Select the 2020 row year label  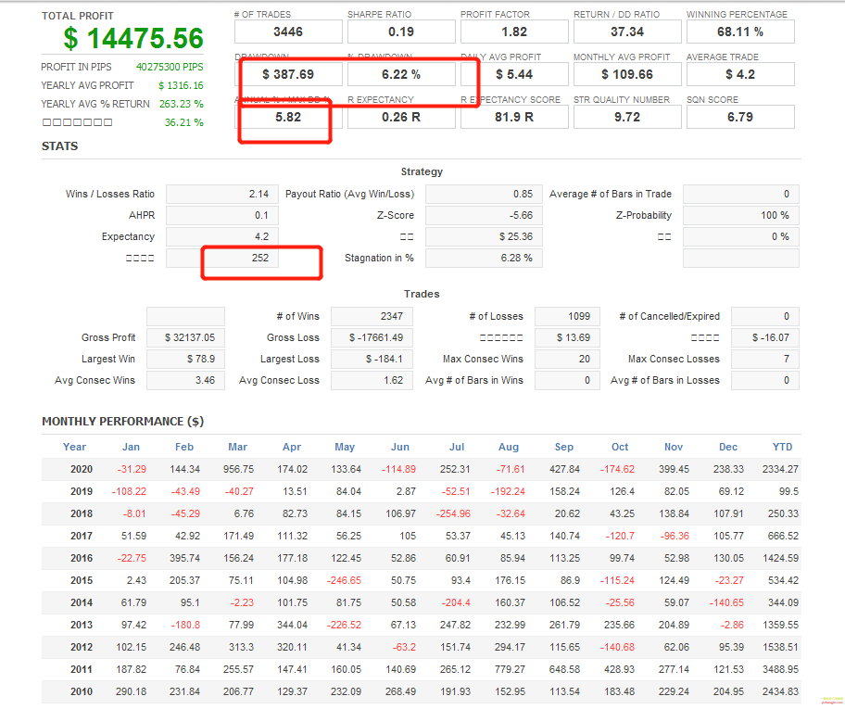82,469
